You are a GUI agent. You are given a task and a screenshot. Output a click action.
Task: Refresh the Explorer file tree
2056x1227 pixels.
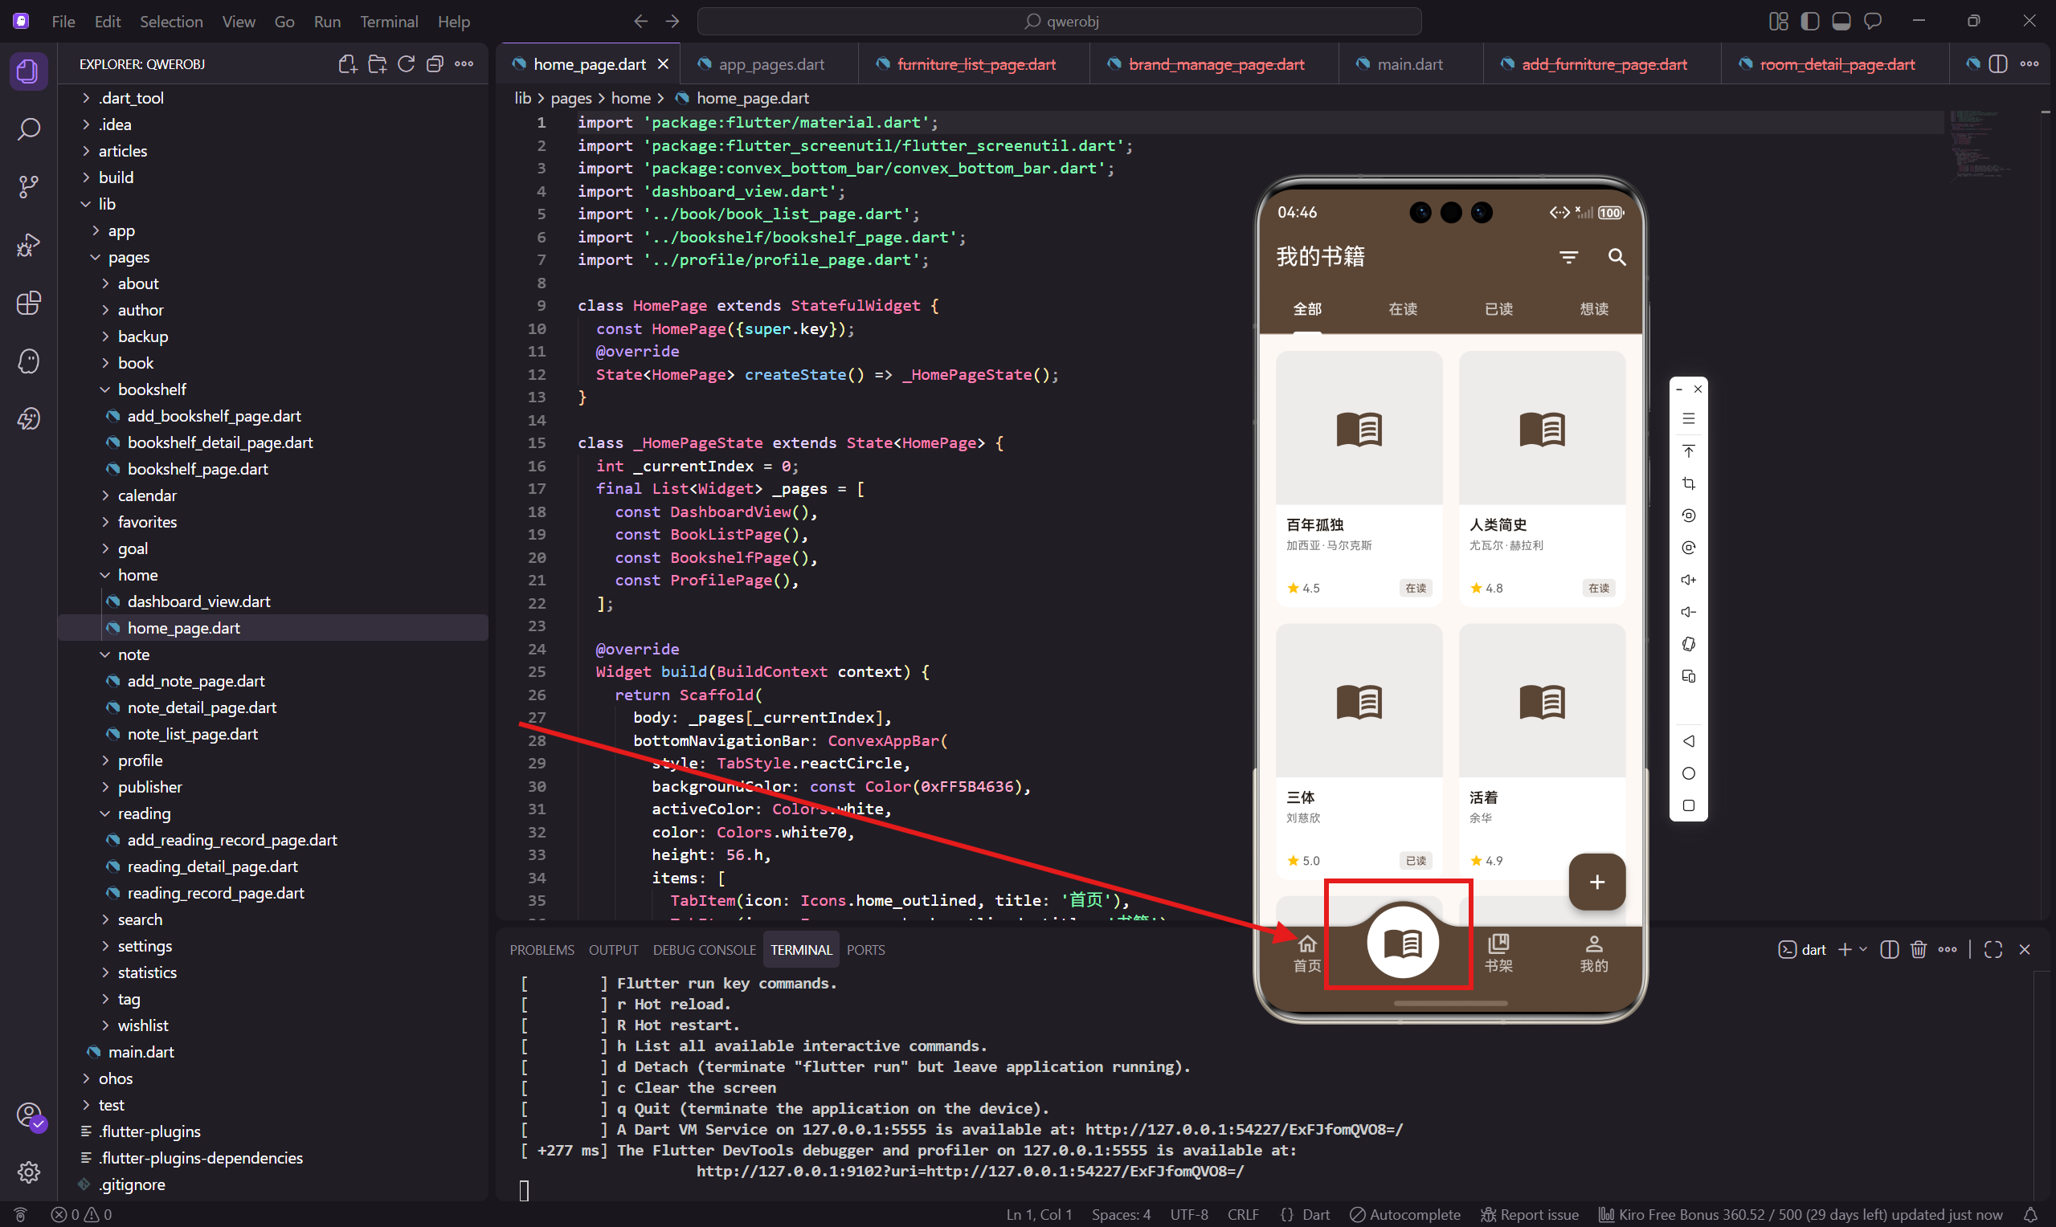[405, 64]
